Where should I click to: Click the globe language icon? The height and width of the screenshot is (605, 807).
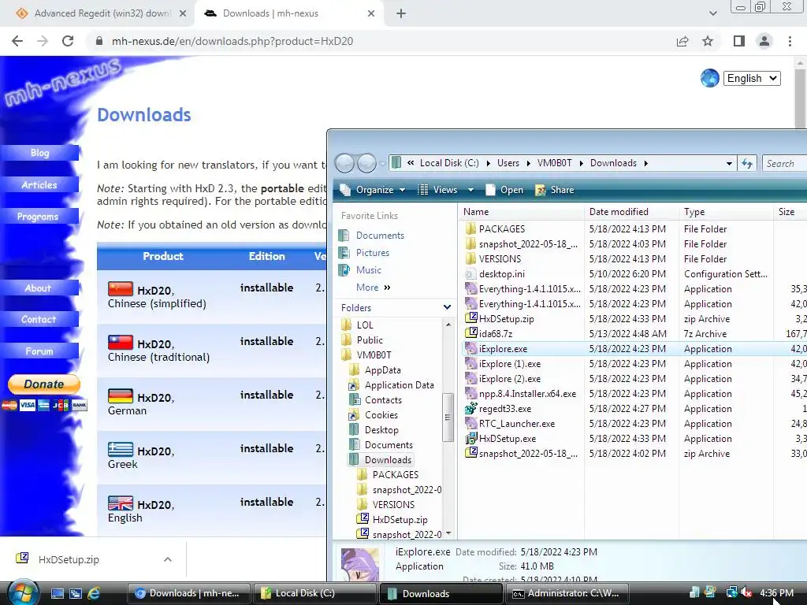(x=710, y=78)
